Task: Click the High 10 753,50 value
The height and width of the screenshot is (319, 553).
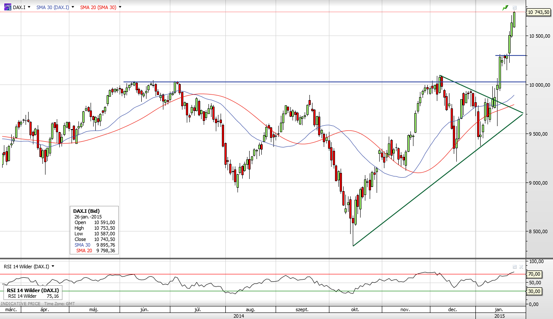Action: coord(105,228)
